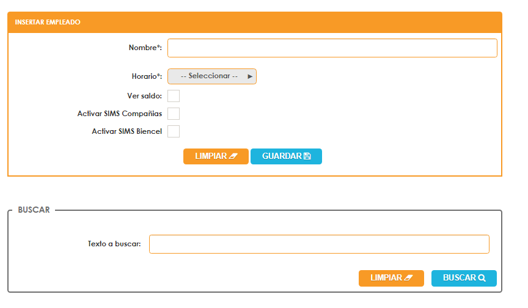Click the arrow on the Horario dropdown
528x308 pixels.
point(250,76)
